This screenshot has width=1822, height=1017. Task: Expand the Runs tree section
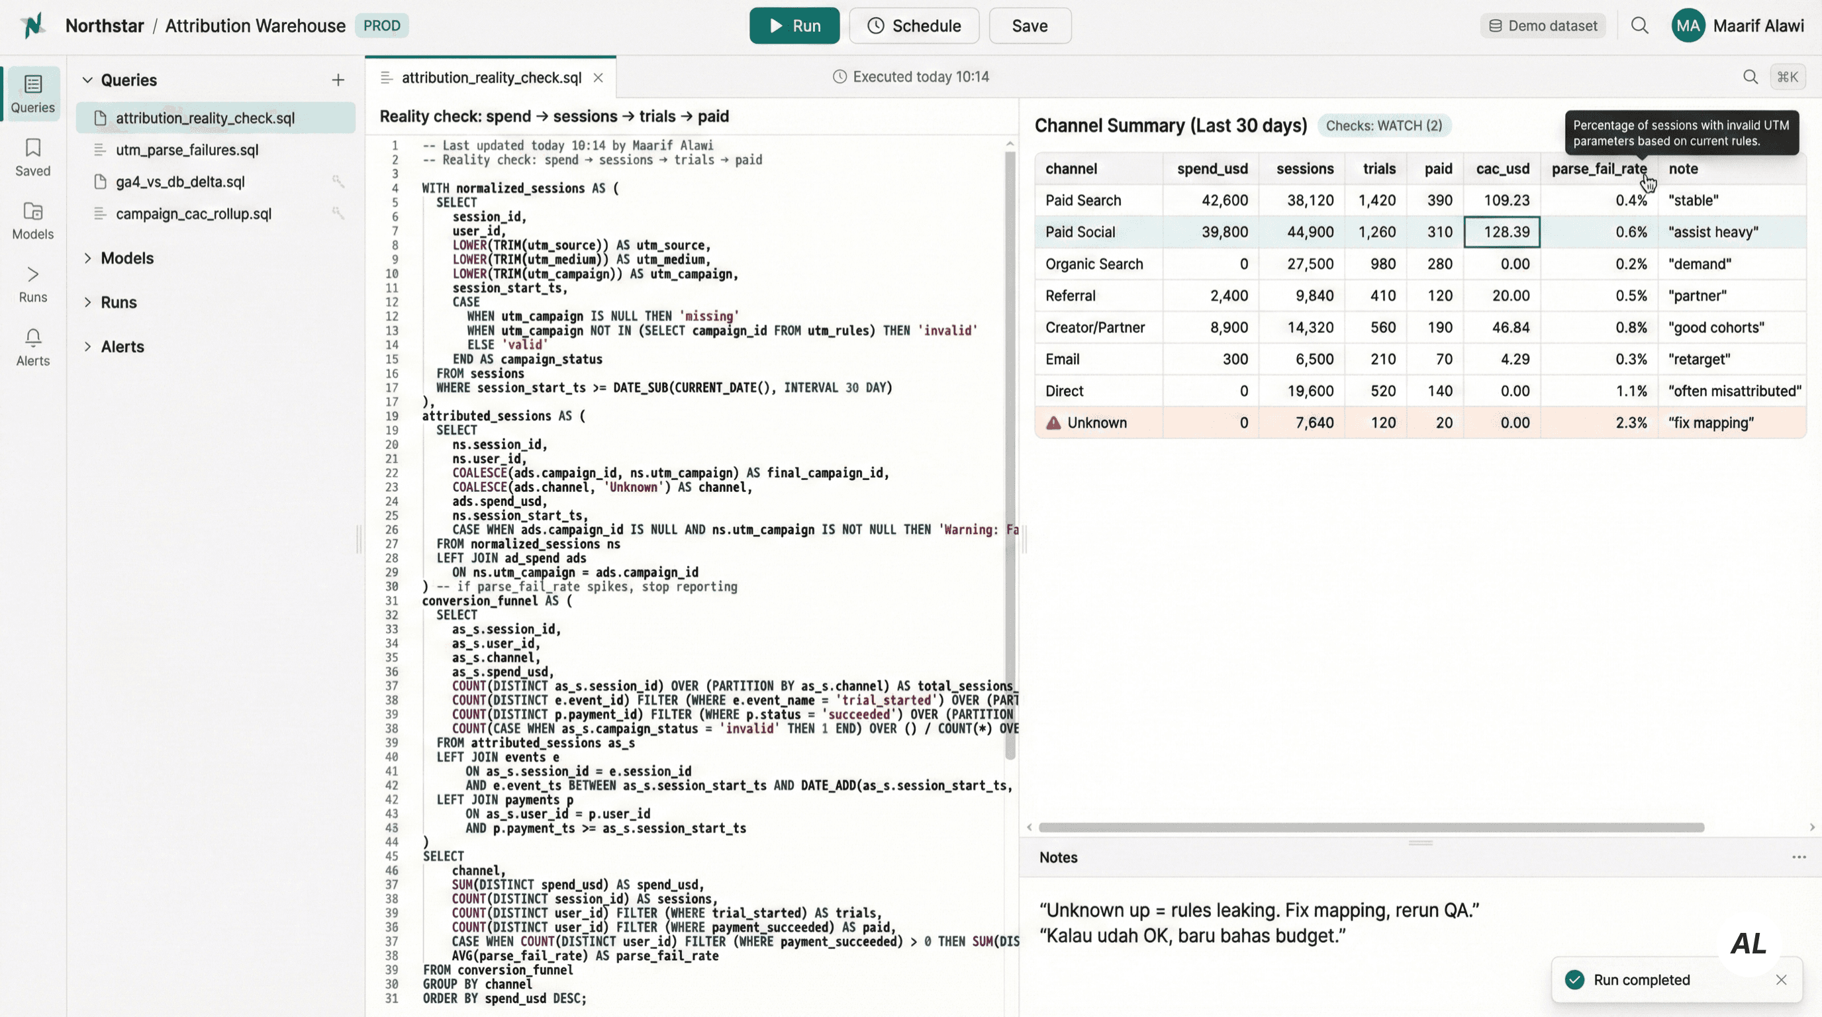coord(87,302)
